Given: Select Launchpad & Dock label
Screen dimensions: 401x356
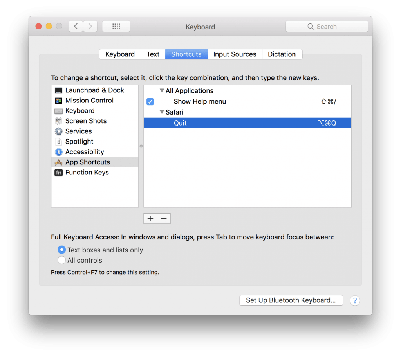Looking at the screenshot, I should [x=95, y=90].
